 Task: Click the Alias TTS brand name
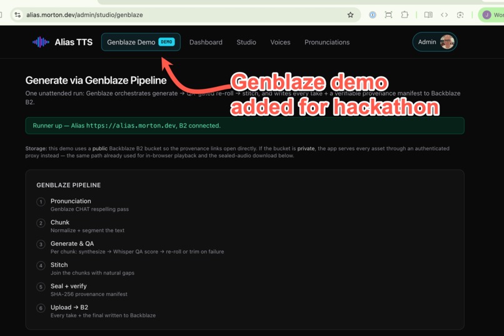(x=74, y=42)
